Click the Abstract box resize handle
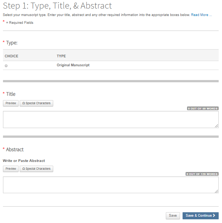The width and height of the screenshot is (222, 223). (x=216, y=191)
